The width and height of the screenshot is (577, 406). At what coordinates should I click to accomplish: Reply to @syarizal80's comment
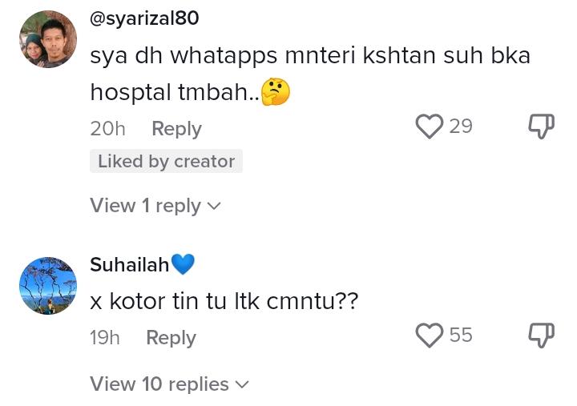176,129
